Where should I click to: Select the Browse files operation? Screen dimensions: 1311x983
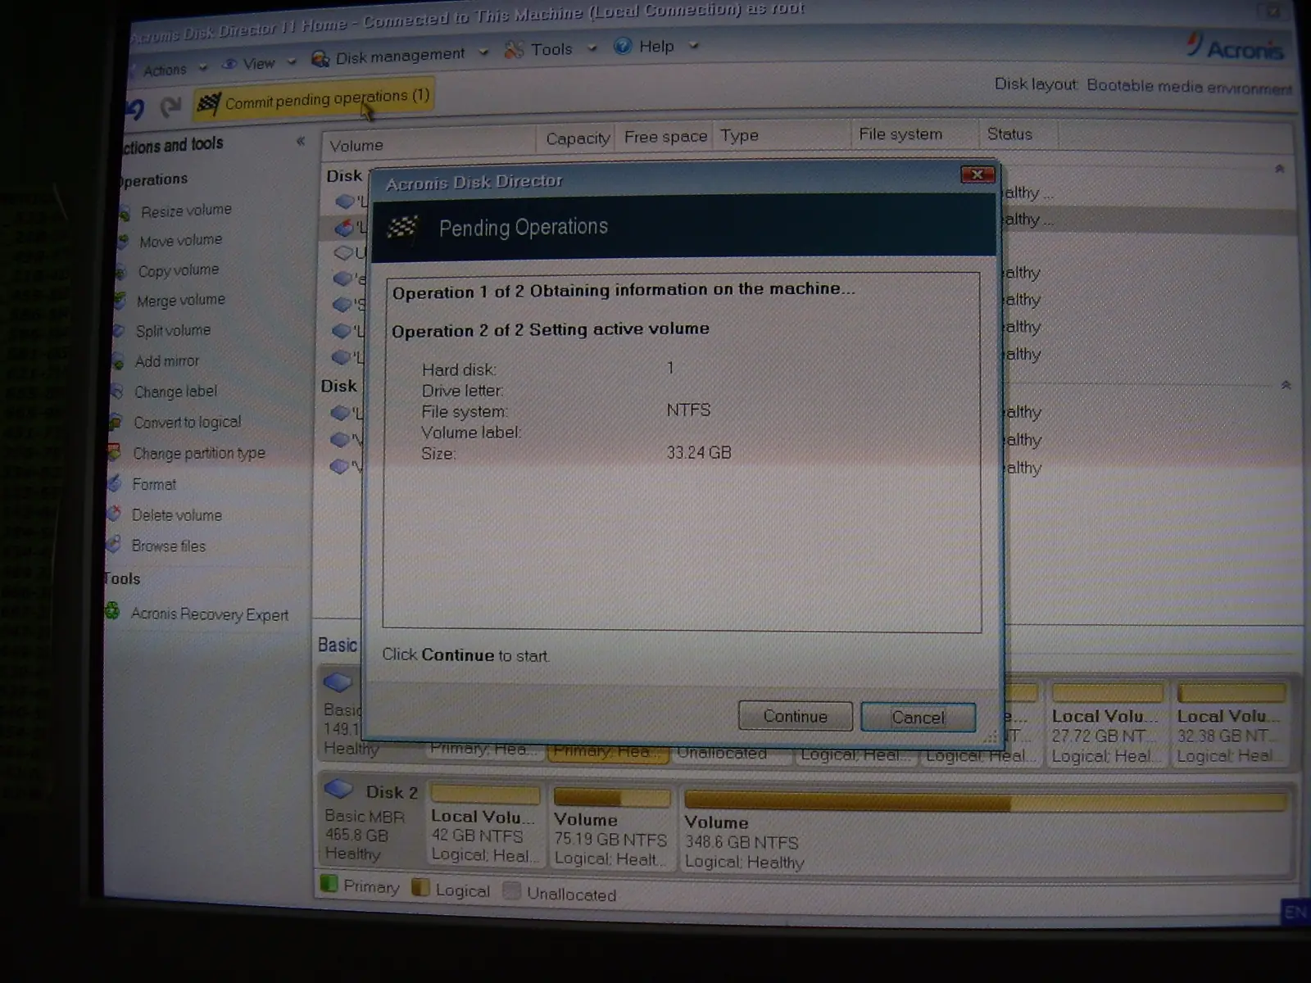(168, 546)
